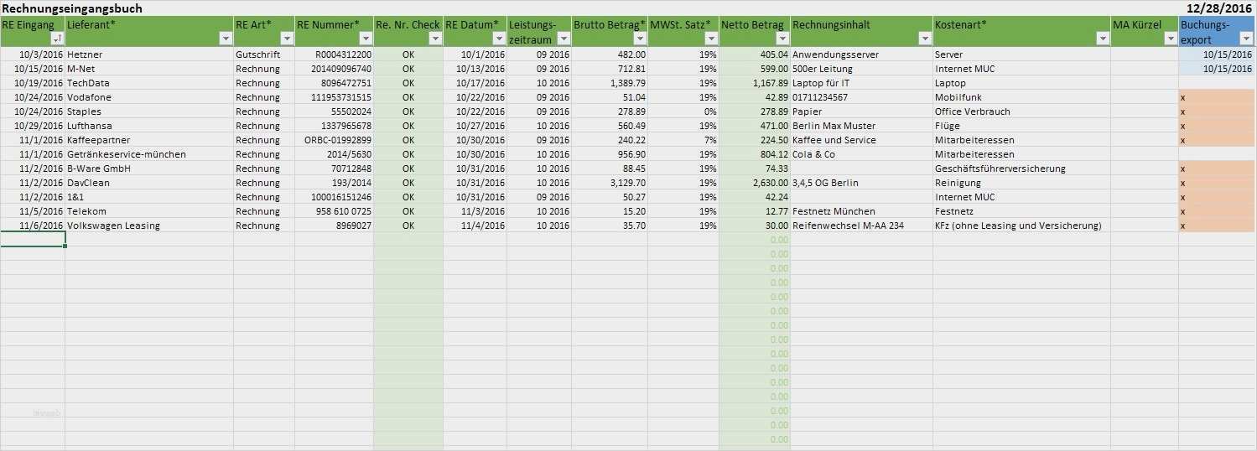Select the OK check cell in Lufthansa row
This screenshot has height=451, width=1257.
pyautogui.click(x=408, y=126)
